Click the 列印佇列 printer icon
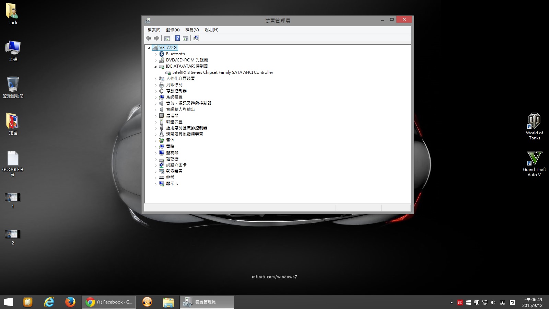The height and width of the screenshot is (309, 549). point(162,85)
